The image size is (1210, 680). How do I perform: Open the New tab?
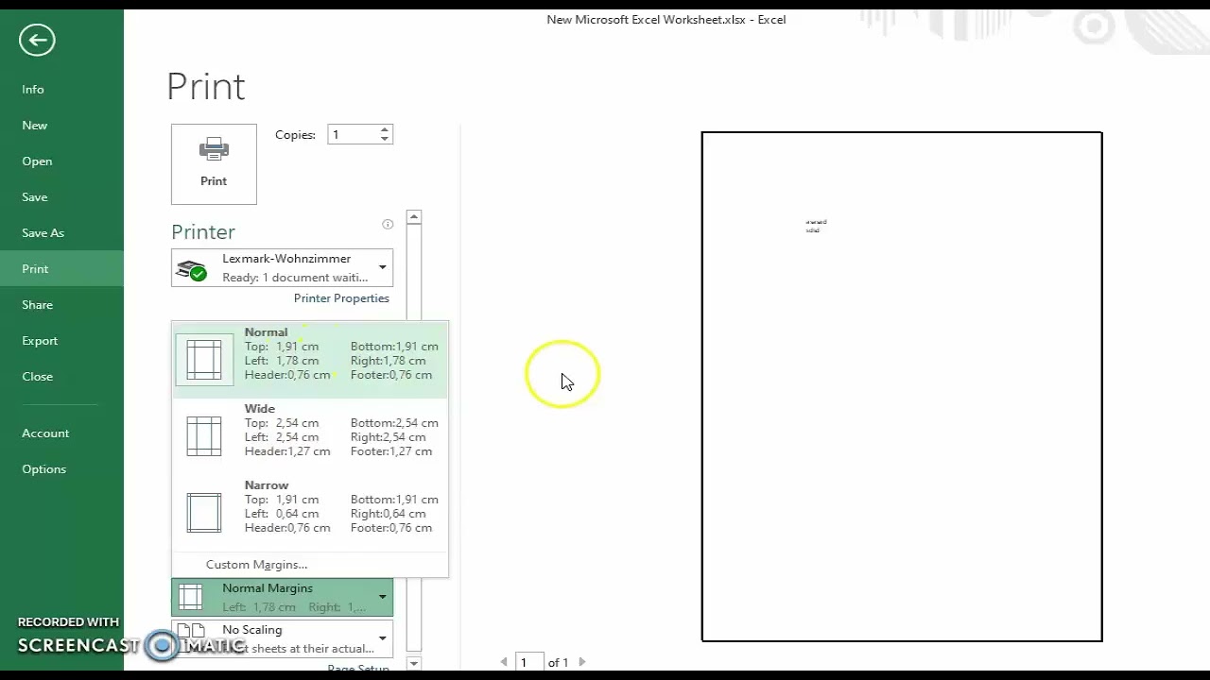coord(61,125)
